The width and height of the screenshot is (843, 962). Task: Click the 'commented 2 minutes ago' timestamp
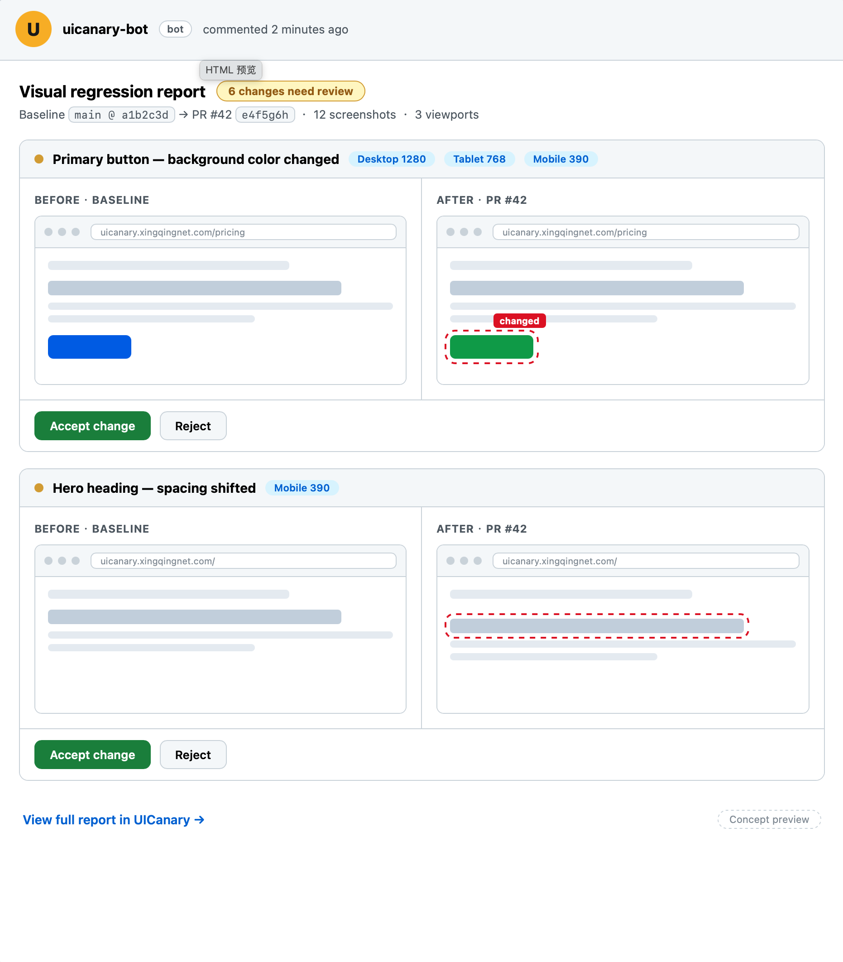coord(275,29)
